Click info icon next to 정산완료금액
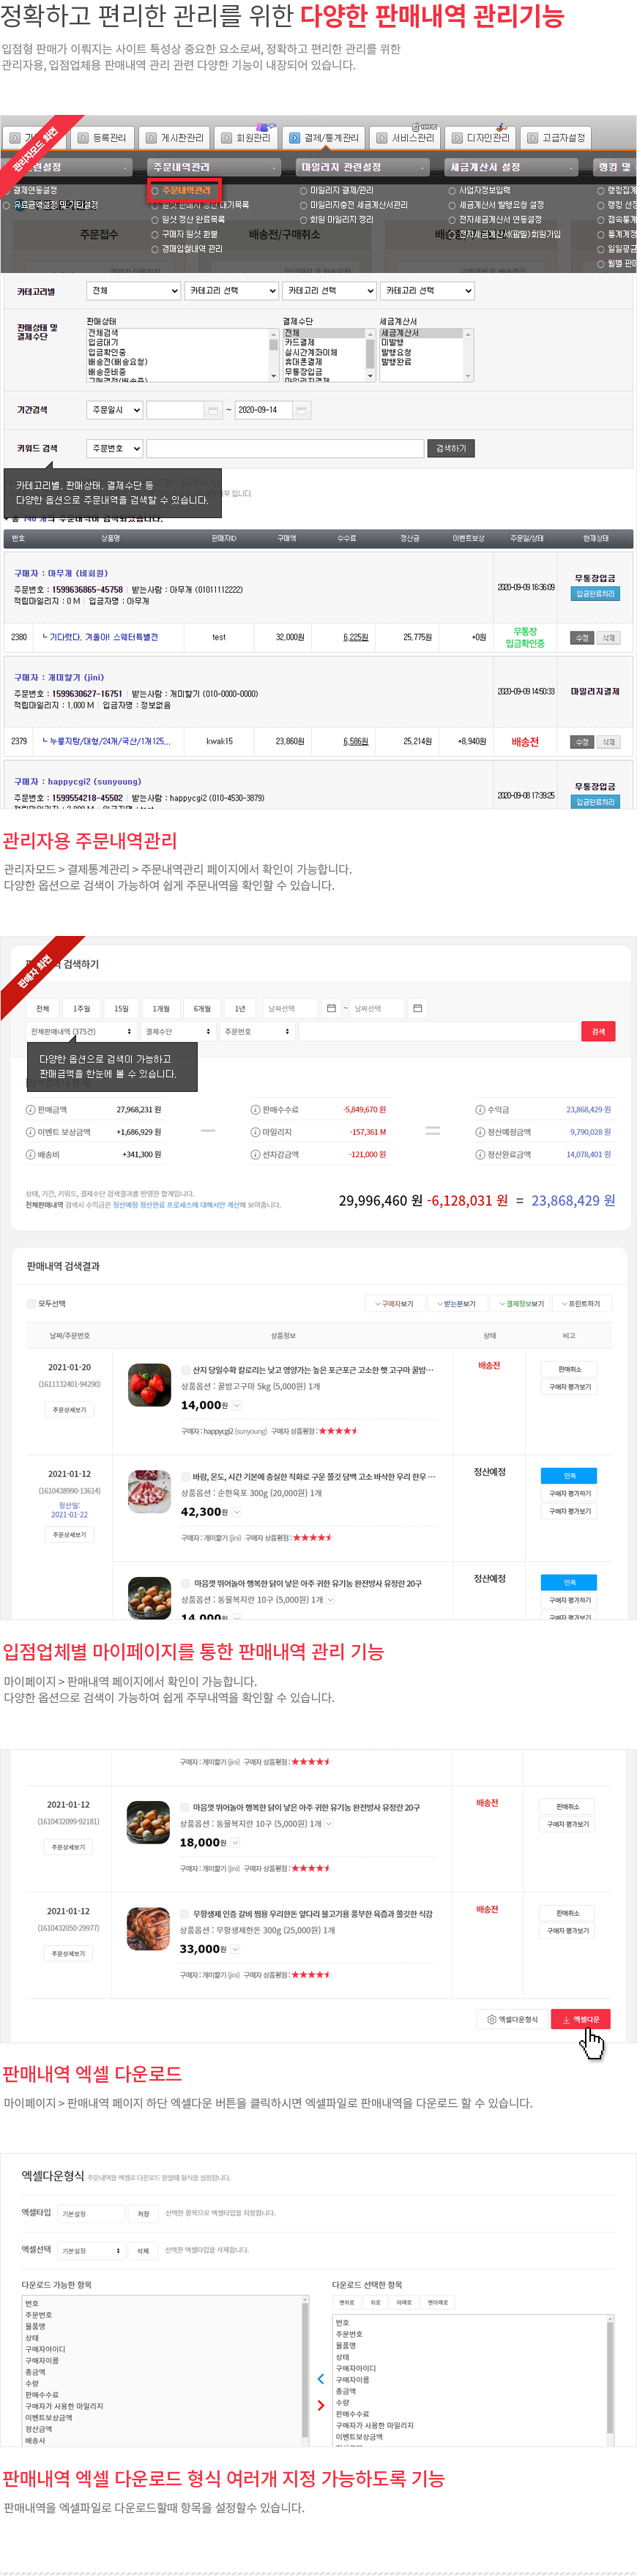 (480, 1154)
